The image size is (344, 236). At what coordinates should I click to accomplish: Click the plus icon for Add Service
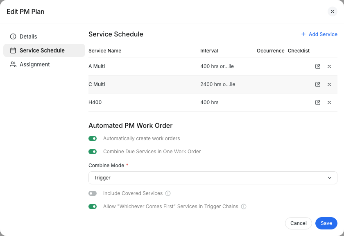pyautogui.click(x=303, y=34)
